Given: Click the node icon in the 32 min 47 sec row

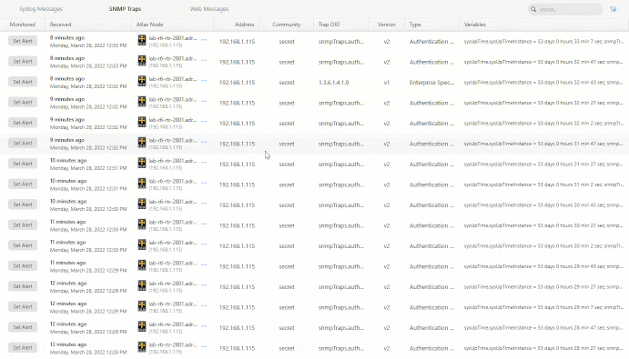Looking at the screenshot, I should pyautogui.click(x=142, y=61).
